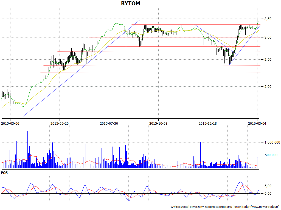
Task: Click the 3,50 price axis label
Action: (268, 19)
